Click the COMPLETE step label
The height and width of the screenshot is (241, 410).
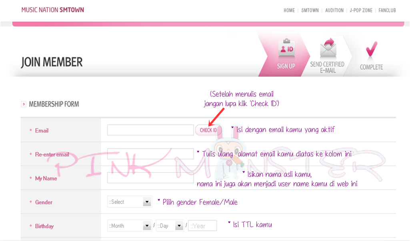(371, 67)
